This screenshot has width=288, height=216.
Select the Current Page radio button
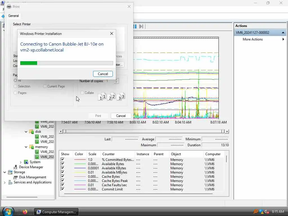coord(45,86)
